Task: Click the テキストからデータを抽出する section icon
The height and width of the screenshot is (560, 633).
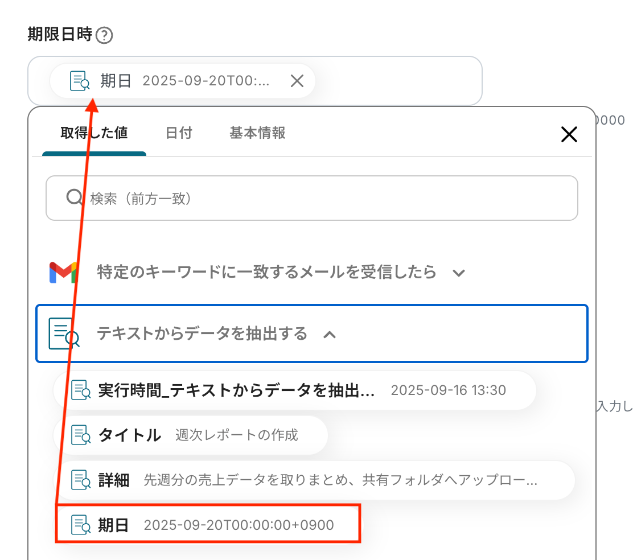Action: tap(63, 333)
